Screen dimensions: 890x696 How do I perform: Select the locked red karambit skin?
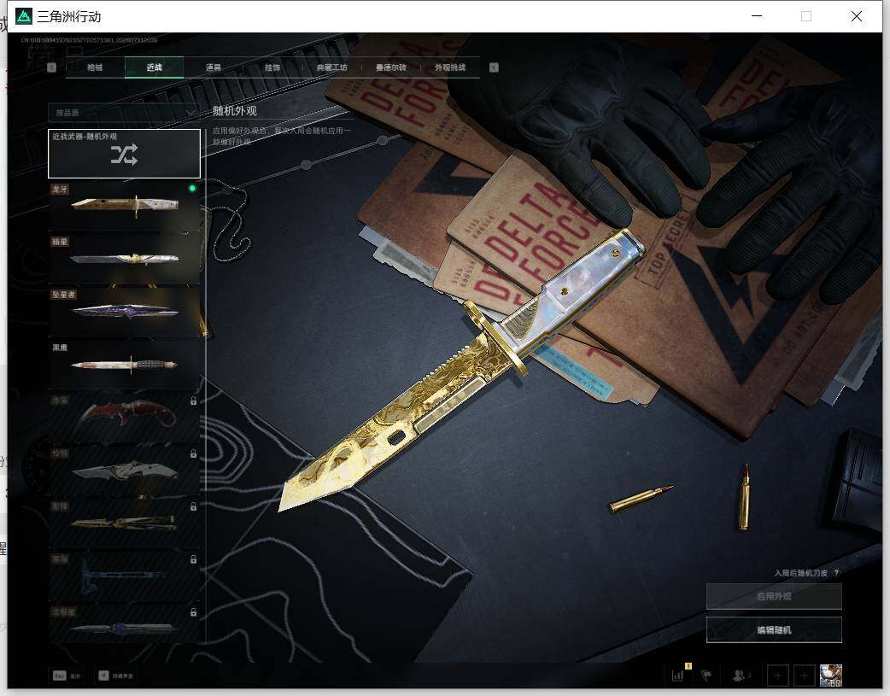[125, 418]
